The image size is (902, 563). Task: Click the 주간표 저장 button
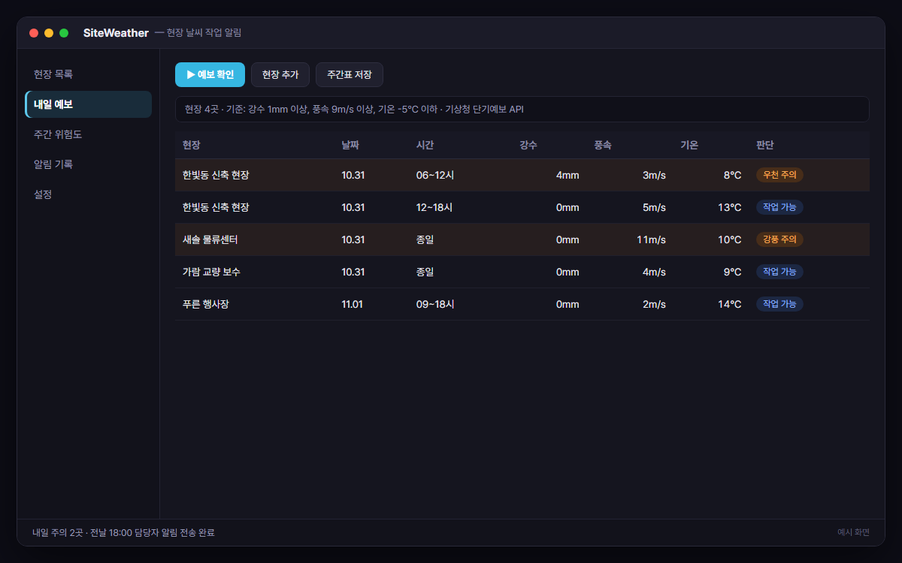click(x=350, y=75)
